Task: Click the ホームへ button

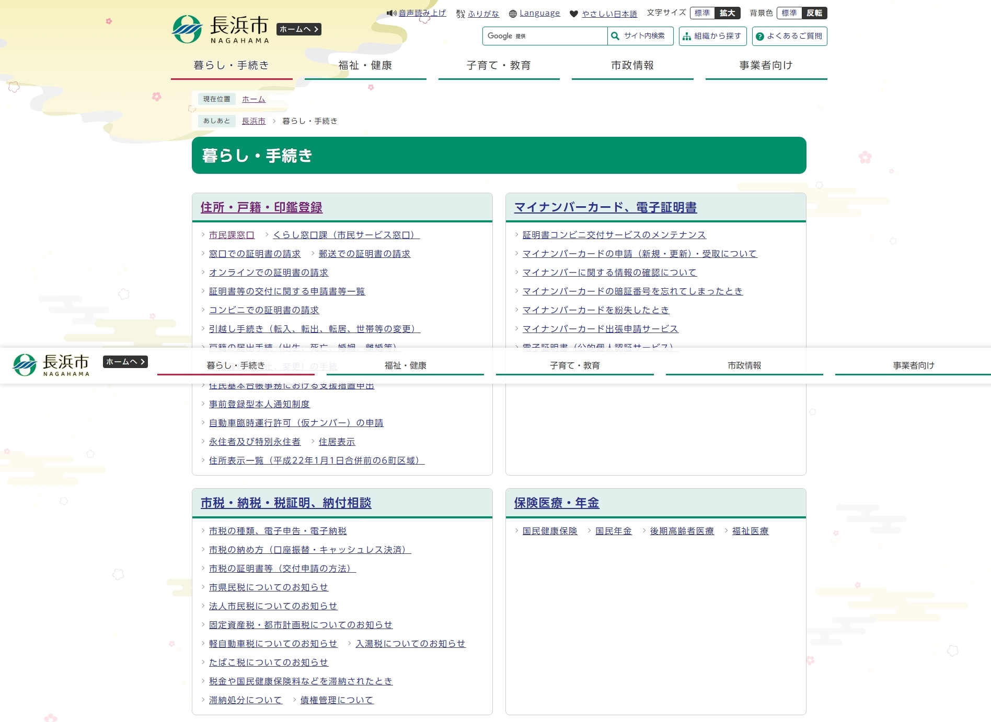Action: 297,29
